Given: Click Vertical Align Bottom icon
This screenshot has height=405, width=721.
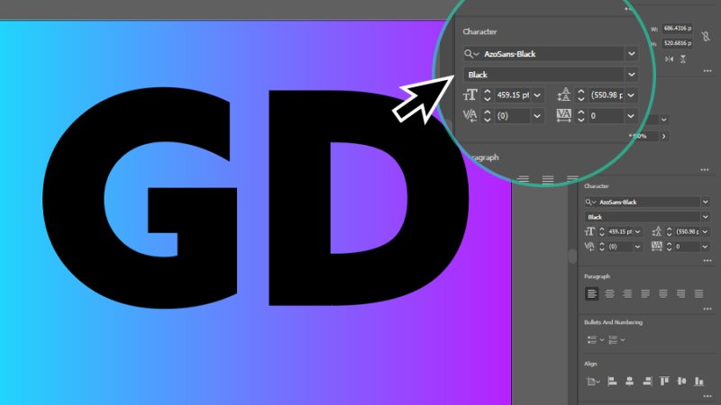Looking at the screenshot, I should coord(699,381).
